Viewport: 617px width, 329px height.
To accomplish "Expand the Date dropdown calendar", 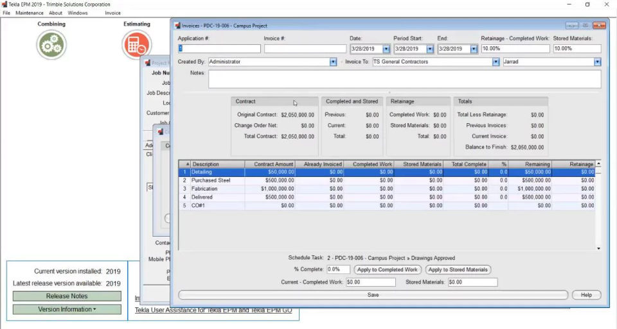I will (386, 49).
